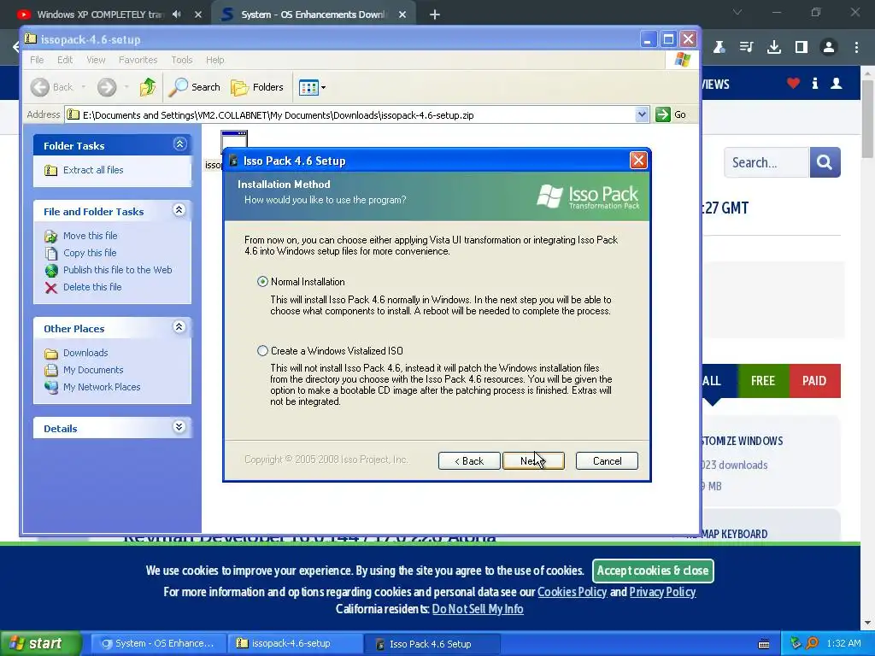Image resolution: width=875 pixels, height=656 pixels.
Task: Switch to System - OS Enhancements tab
Action: (x=313, y=15)
